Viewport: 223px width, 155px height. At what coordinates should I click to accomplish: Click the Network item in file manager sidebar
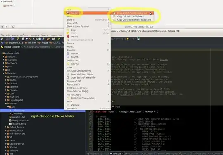tap(9, 5)
